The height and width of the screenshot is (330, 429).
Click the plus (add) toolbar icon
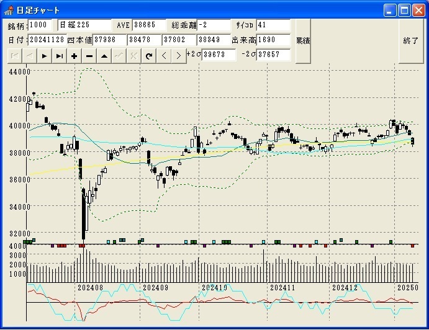pos(74,56)
